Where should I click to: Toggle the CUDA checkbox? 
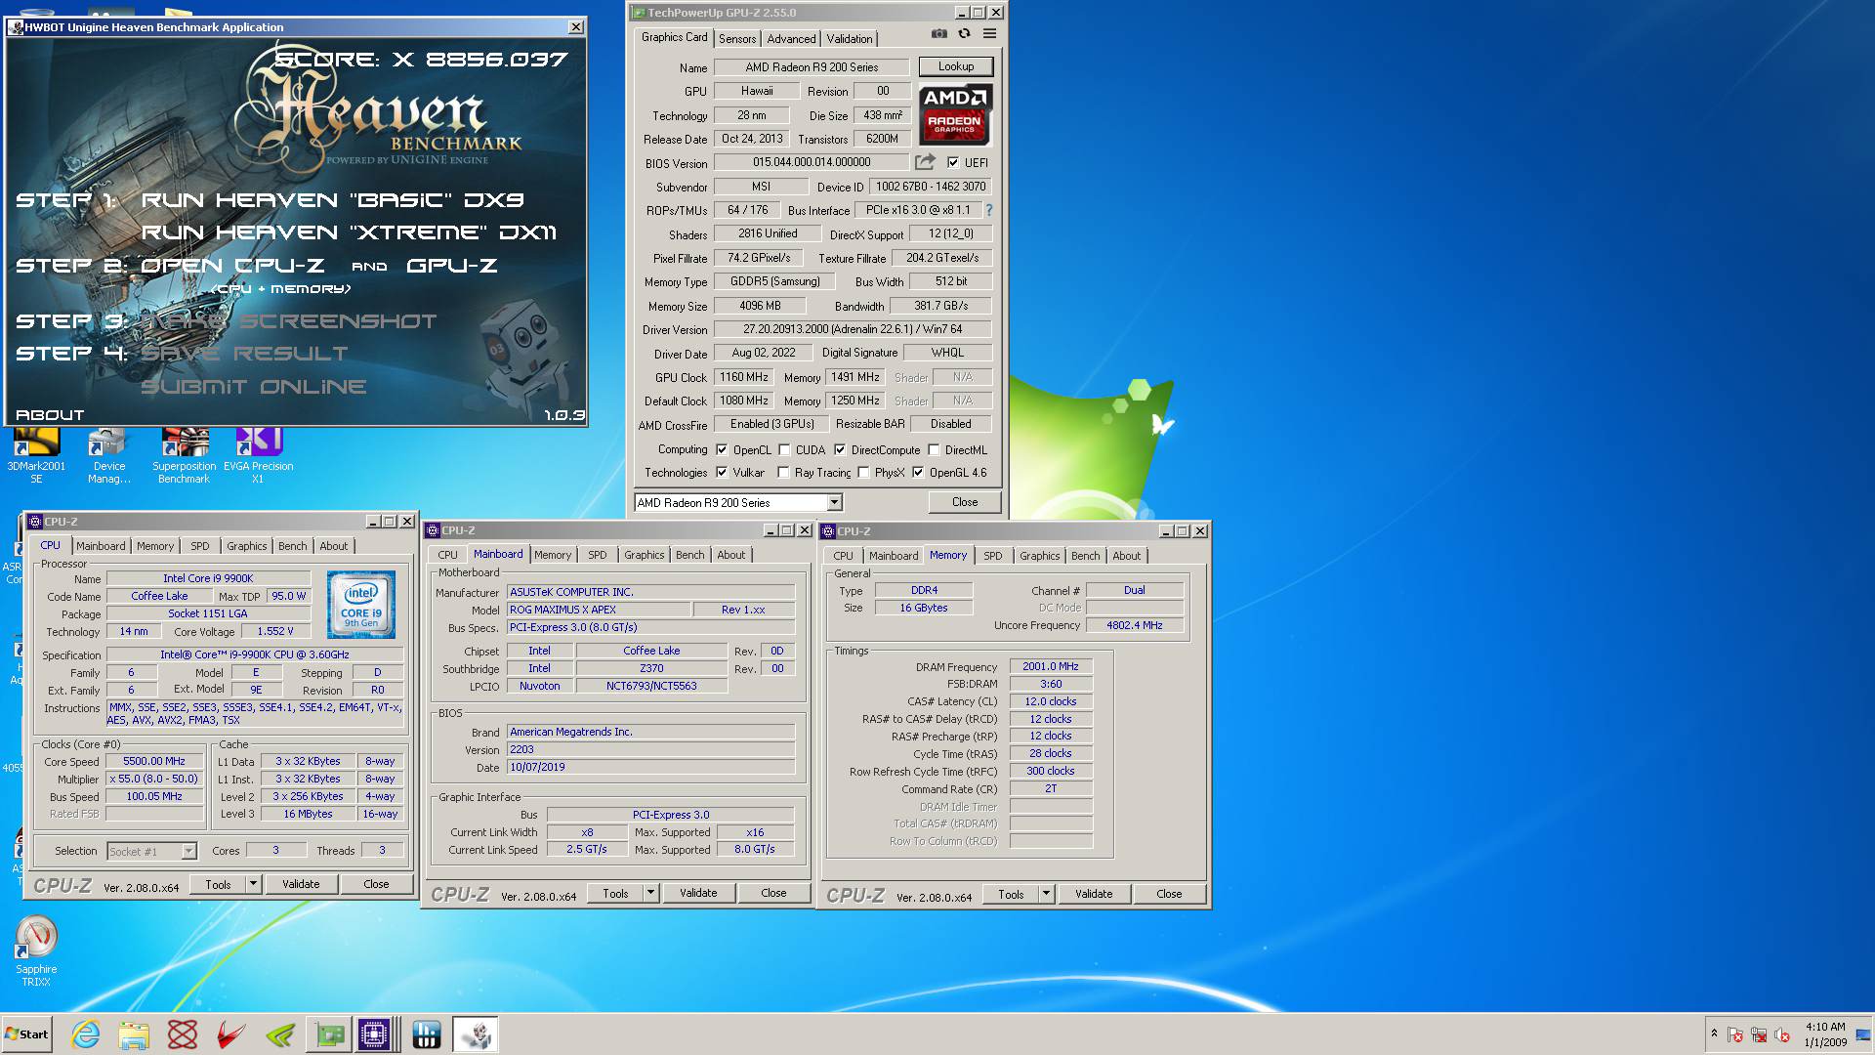pos(784,449)
